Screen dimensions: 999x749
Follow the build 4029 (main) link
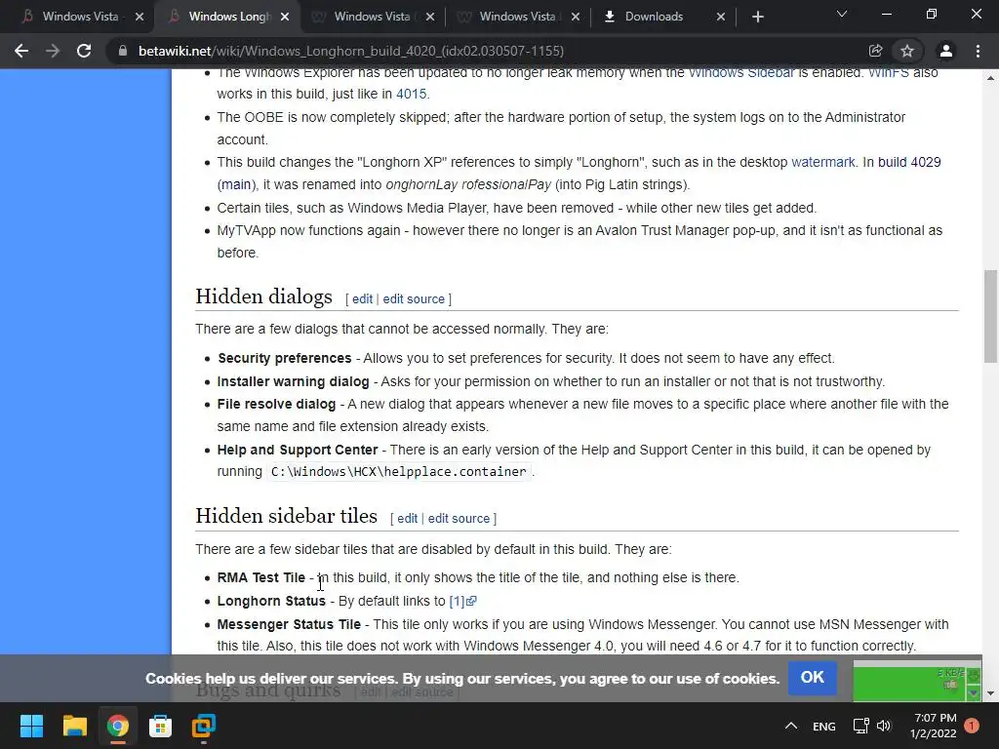909,162
